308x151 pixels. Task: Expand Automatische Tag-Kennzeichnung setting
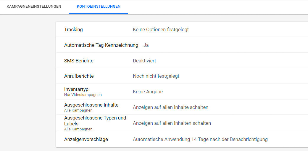[101, 45]
